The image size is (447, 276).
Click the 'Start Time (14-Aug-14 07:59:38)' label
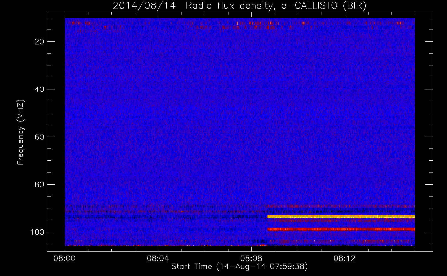click(x=240, y=267)
